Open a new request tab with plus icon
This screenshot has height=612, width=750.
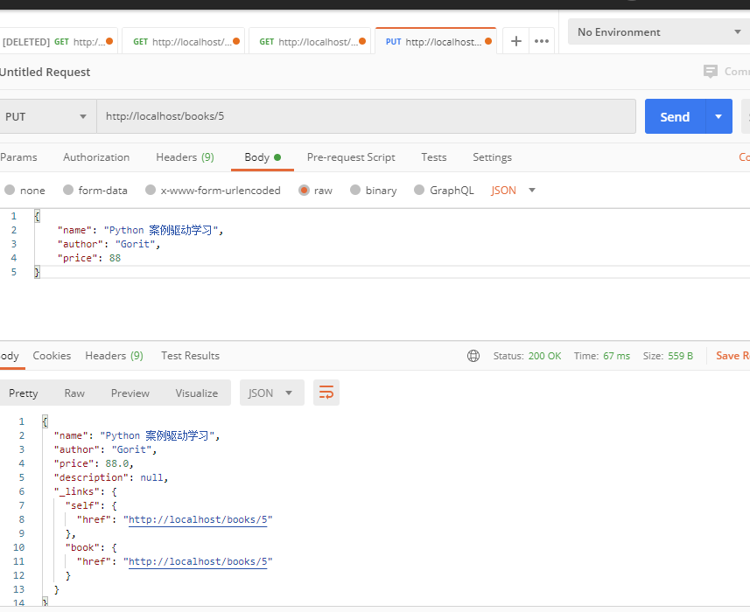click(x=516, y=41)
